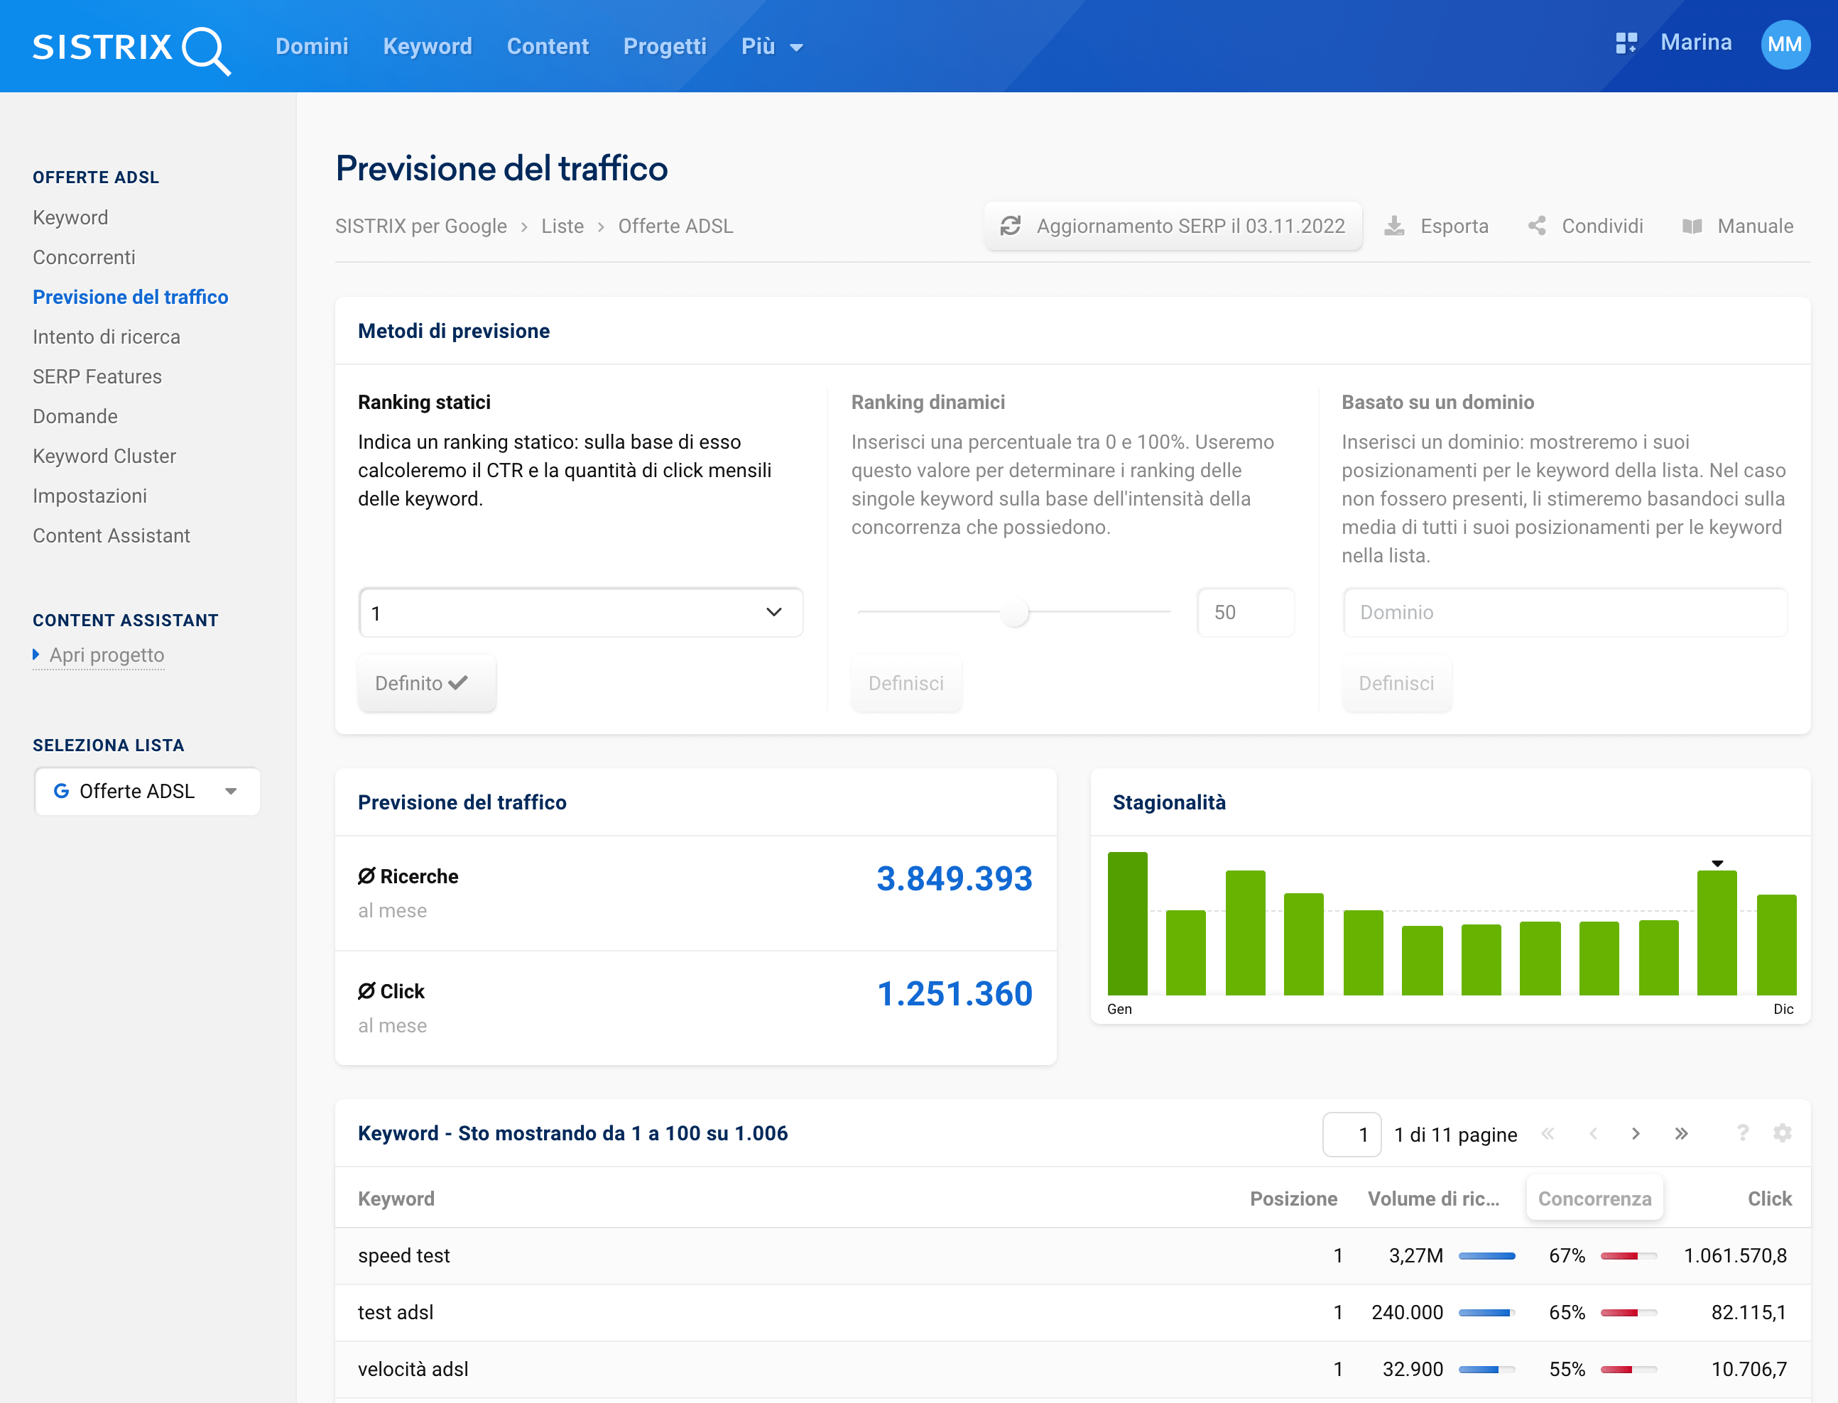Click the Manuale book icon
This screenshot has width=1838, height=1403.
pos(1692,226)
